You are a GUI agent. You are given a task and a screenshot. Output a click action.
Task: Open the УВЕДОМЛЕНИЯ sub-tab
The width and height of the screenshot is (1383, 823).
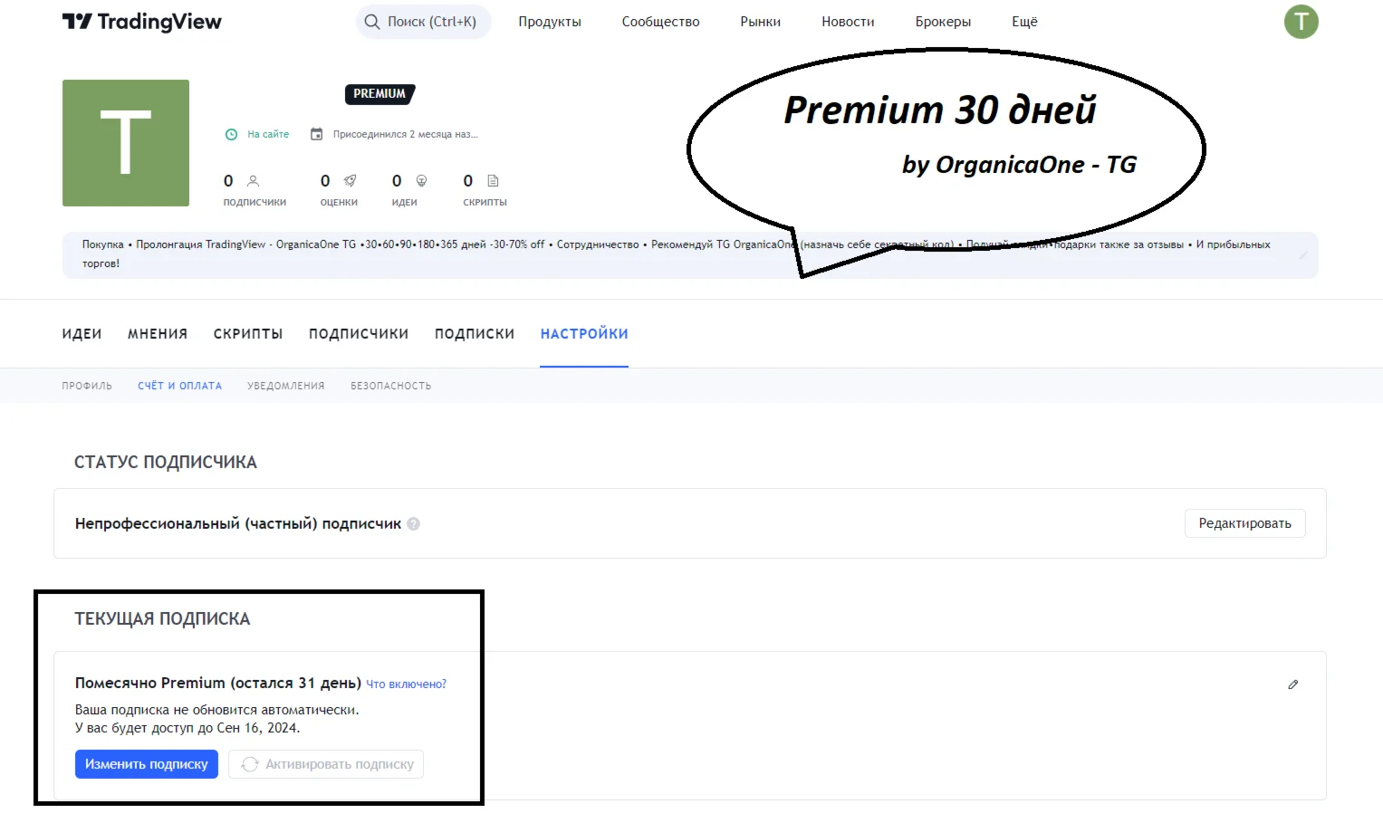(x=286, y=386)
